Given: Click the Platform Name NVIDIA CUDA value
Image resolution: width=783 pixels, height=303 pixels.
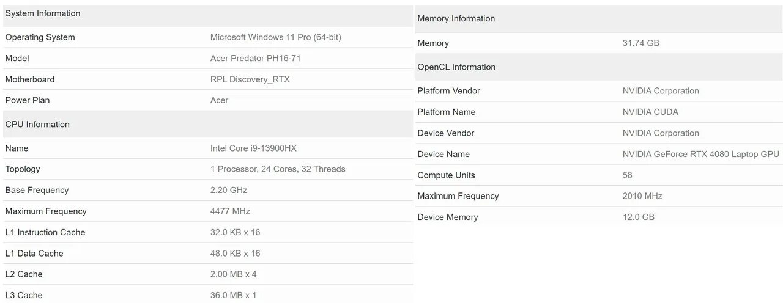Looking at the screenshot, I should (650, 112).
